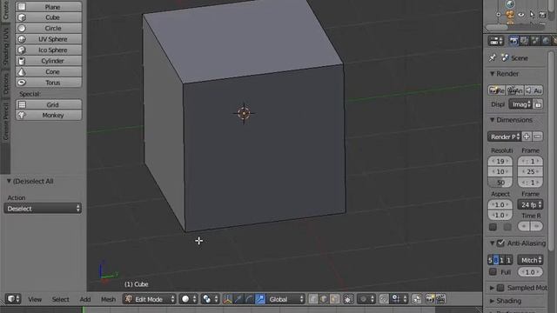The image size is (557, 313).
Task: Open the viewport shading dropdown
Action: pyautogui.click(x=188, y=299)
